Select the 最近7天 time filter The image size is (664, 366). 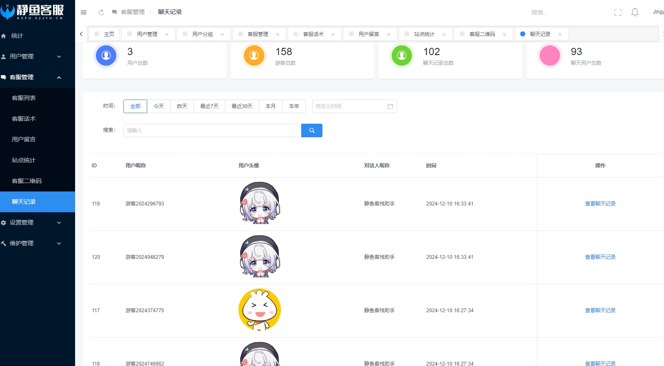coord(209,106)
